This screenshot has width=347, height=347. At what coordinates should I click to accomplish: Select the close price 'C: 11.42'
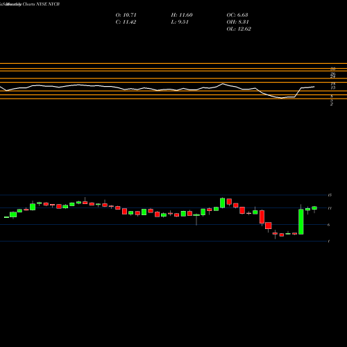coord(126,22)
